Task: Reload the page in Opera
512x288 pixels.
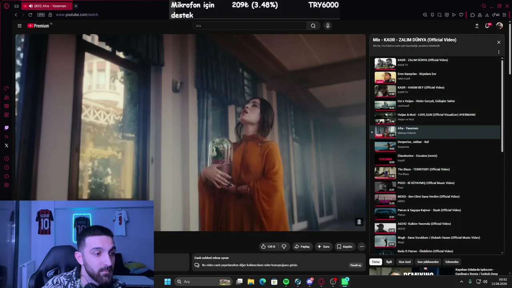Action: click(30, 15)
